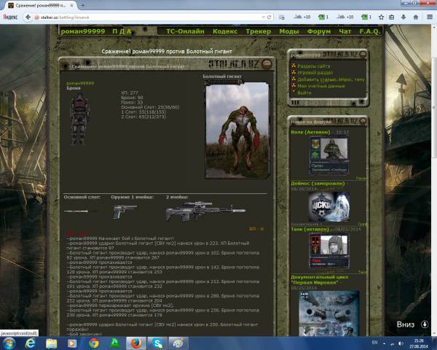This screenshot has width=437, height=350.
Task: Open the Танк forum post thumbnail
Action: click(x=329, y=251)
